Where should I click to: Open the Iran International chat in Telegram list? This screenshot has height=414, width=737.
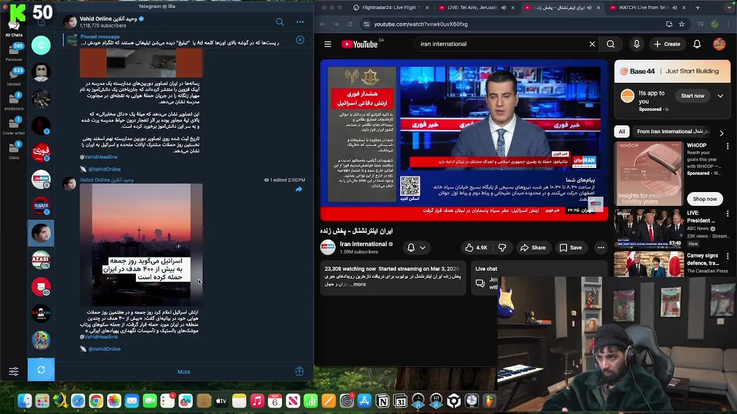tap(41, 179)
